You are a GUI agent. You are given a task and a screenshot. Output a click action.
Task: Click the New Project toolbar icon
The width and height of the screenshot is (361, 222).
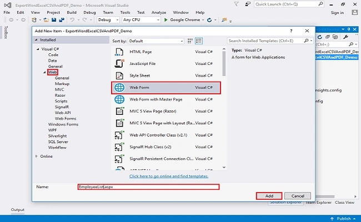tap(34, 20)
